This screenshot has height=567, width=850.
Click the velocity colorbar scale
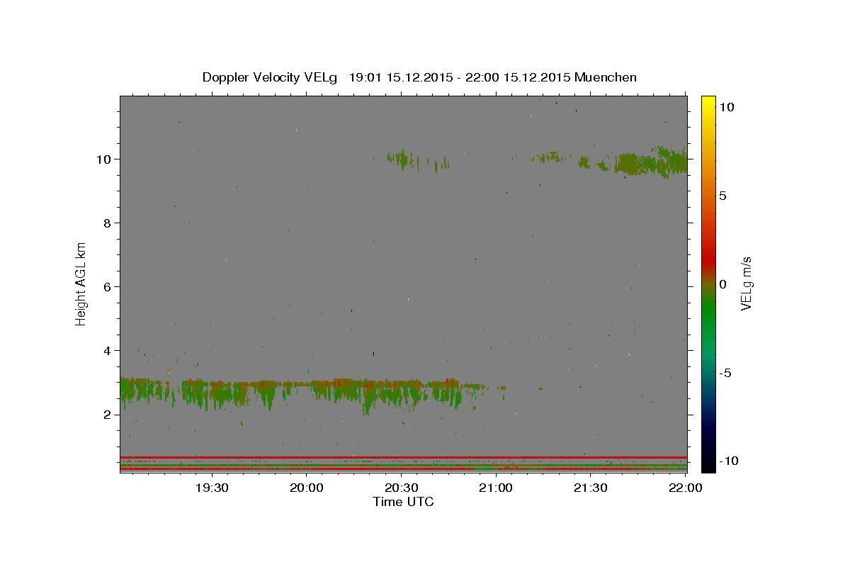point(708,283)
